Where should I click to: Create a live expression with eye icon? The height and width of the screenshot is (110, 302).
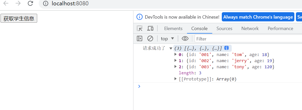(x=185, y=38)
